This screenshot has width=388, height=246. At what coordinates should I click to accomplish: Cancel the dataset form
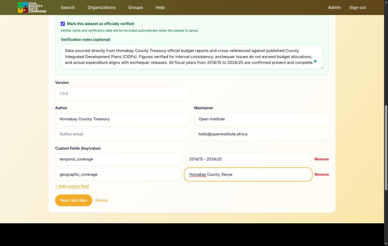click(x=102, y=200)
